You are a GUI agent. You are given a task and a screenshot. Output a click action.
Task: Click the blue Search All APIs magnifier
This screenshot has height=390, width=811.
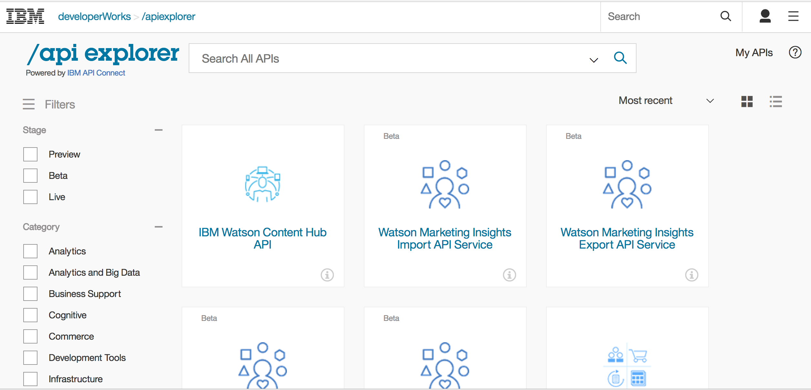(x=620, y=58)
